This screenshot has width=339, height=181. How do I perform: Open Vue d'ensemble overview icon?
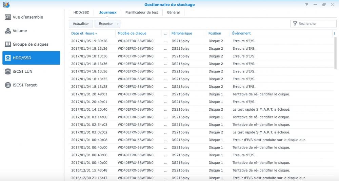tap(8, 17)
